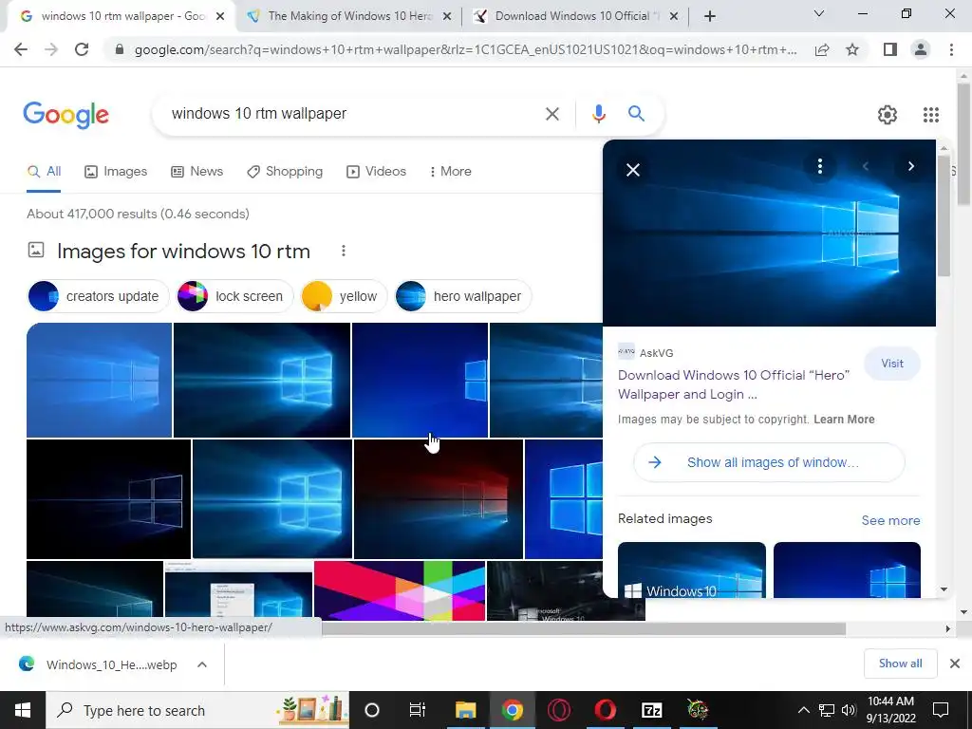Screen dimensions: 972x729
Task: Click the Google logo
Action: coord(66,115)
